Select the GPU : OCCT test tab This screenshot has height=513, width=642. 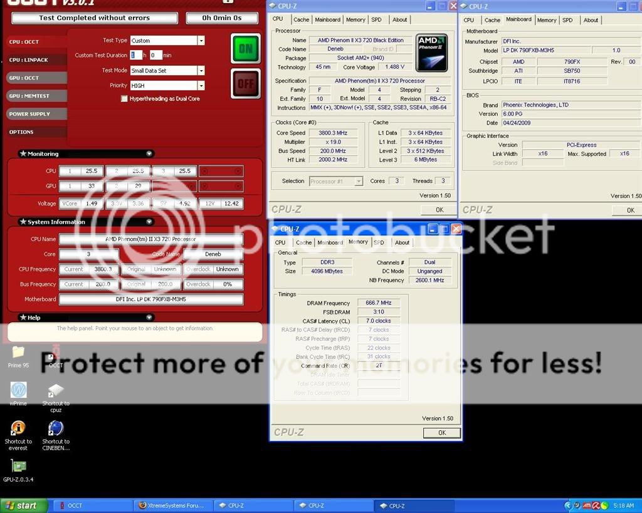coord(36,78)
